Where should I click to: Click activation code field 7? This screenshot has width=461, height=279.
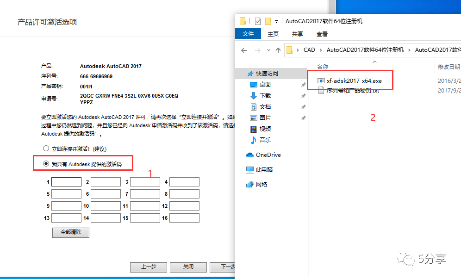click(x=145, y=194)
